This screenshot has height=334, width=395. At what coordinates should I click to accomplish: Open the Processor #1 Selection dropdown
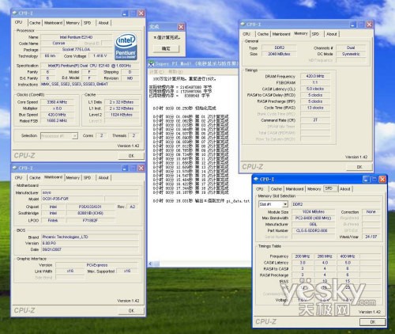tap(75, 136)
